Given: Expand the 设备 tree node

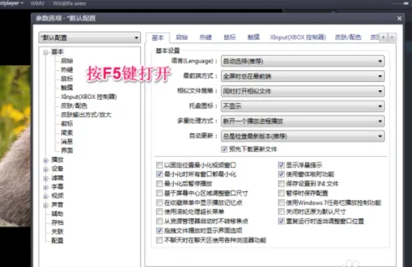Looking at the screenshot, I should pyautogui.click(x=46, y=170).
